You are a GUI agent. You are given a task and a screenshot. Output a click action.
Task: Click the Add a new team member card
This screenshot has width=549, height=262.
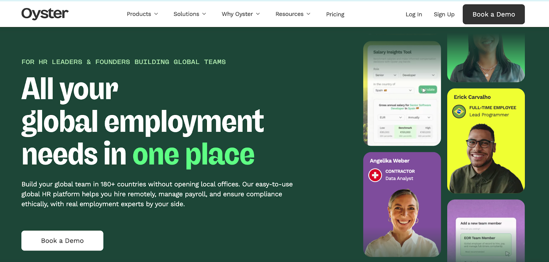coord(486,231)
